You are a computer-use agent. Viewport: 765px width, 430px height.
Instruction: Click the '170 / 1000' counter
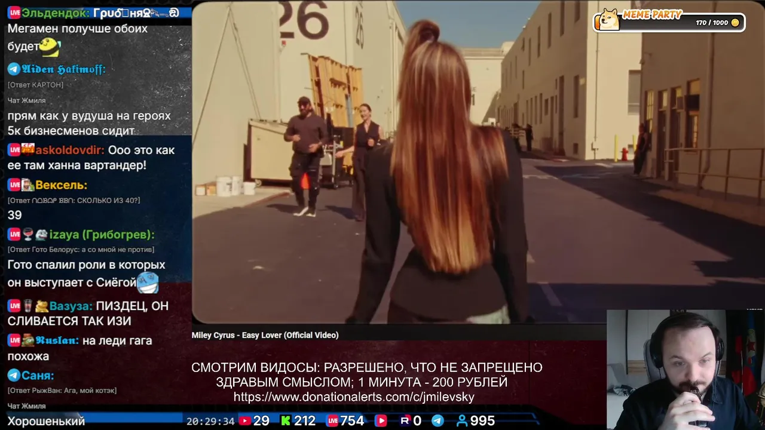click(712, 23)
